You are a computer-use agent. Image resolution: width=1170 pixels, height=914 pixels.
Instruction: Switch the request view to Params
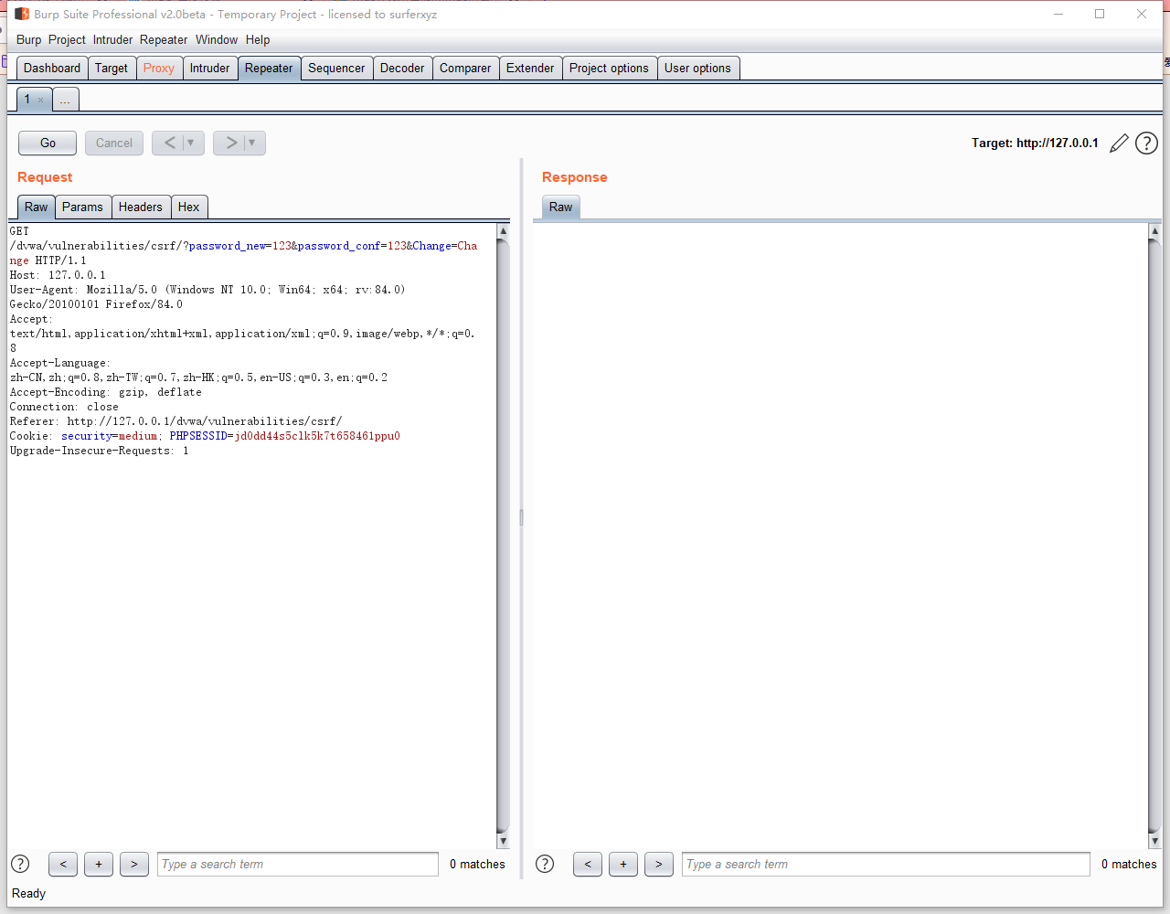click(82, 207)
